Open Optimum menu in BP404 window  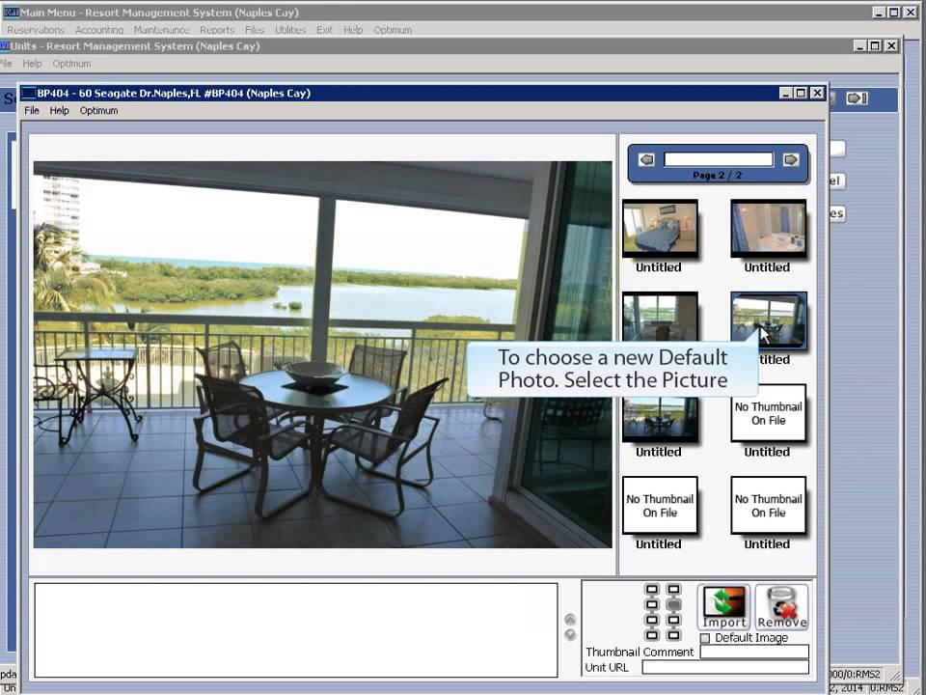pyautogui.click(x=98, y=110)
